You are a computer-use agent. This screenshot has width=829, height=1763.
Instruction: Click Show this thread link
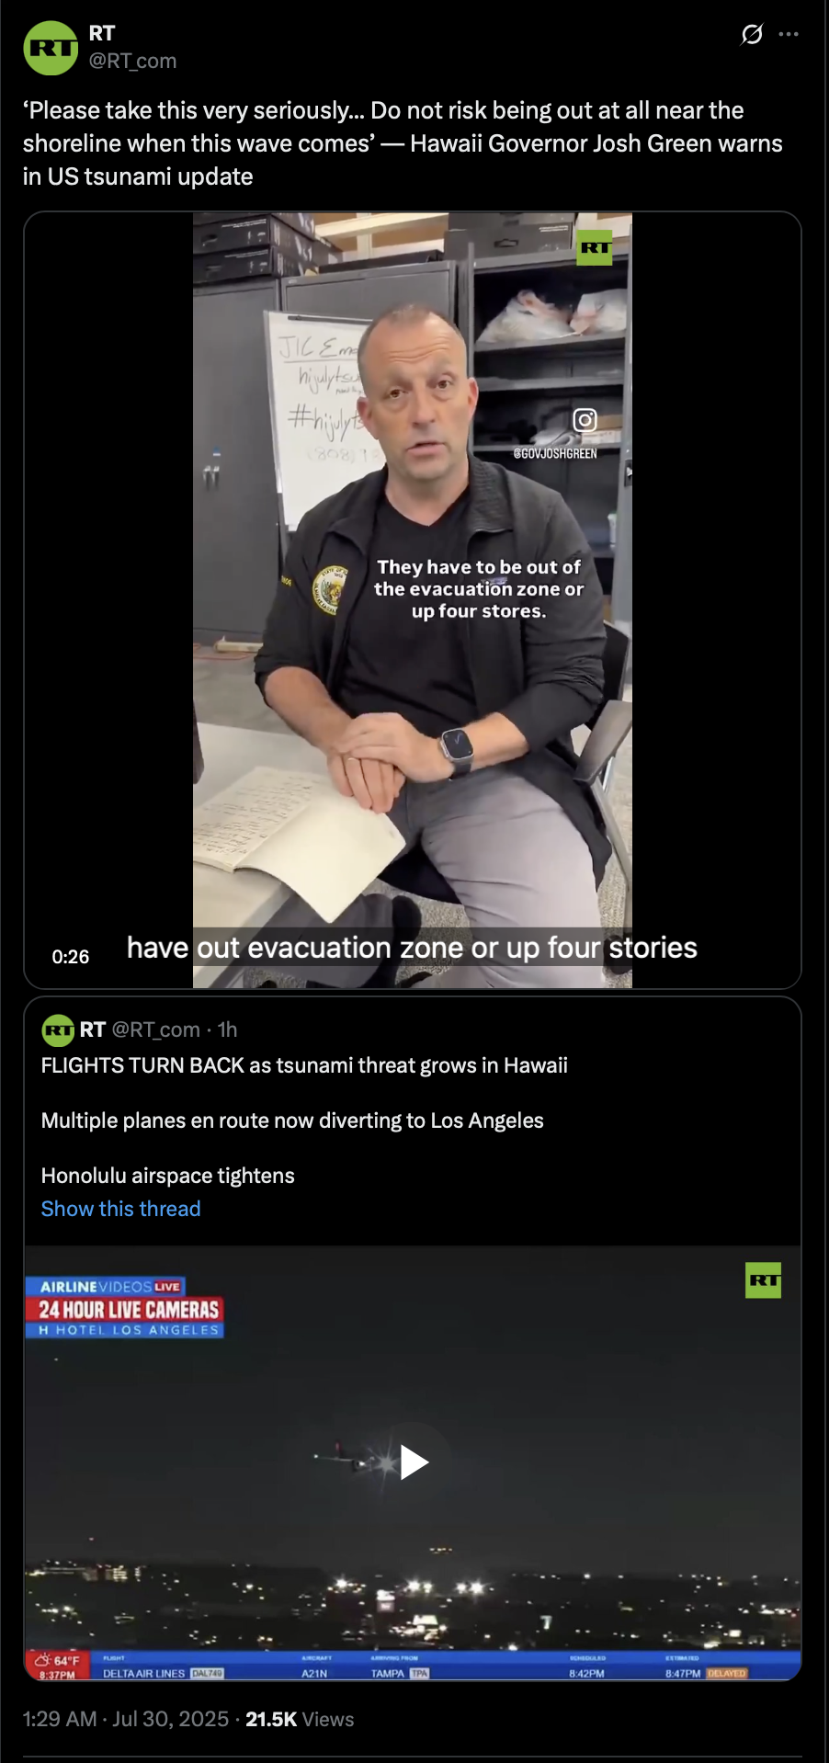121,1209
